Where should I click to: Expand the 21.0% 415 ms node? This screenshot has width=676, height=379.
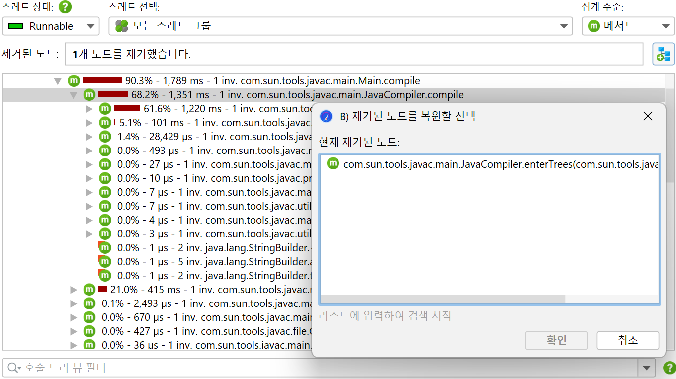coord(74,290)
